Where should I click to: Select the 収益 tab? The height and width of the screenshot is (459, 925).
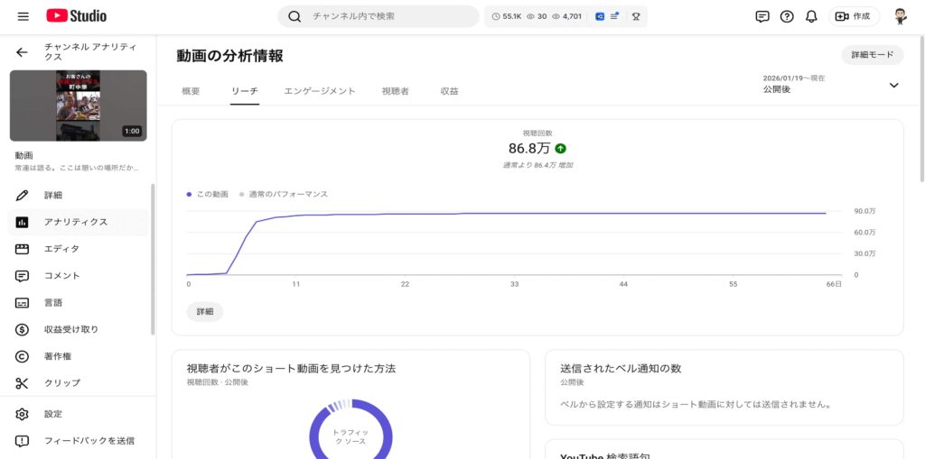click(x=449, y=91)
